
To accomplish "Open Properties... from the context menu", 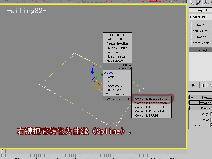I will pyautogui.click(x=117, y=86).
